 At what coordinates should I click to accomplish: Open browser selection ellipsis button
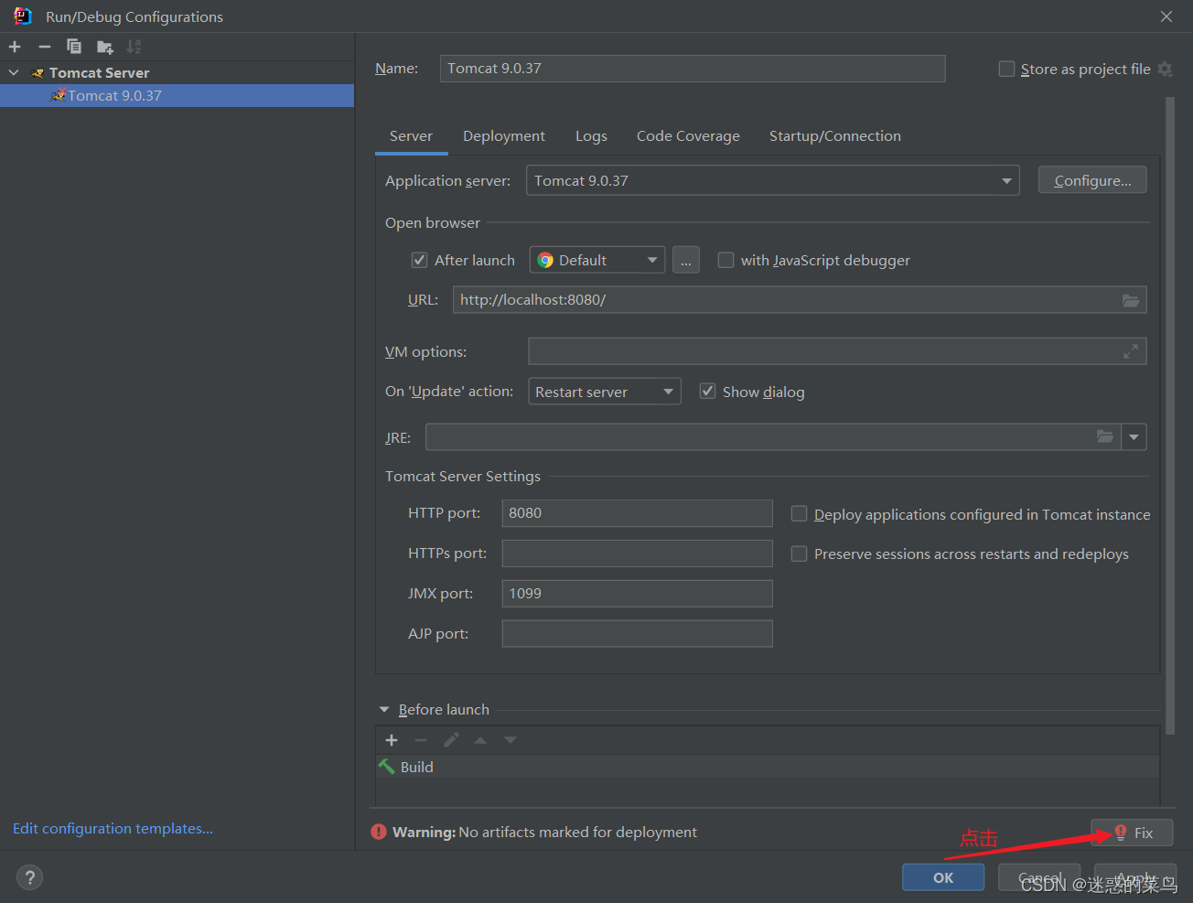(x=686, y=261)
